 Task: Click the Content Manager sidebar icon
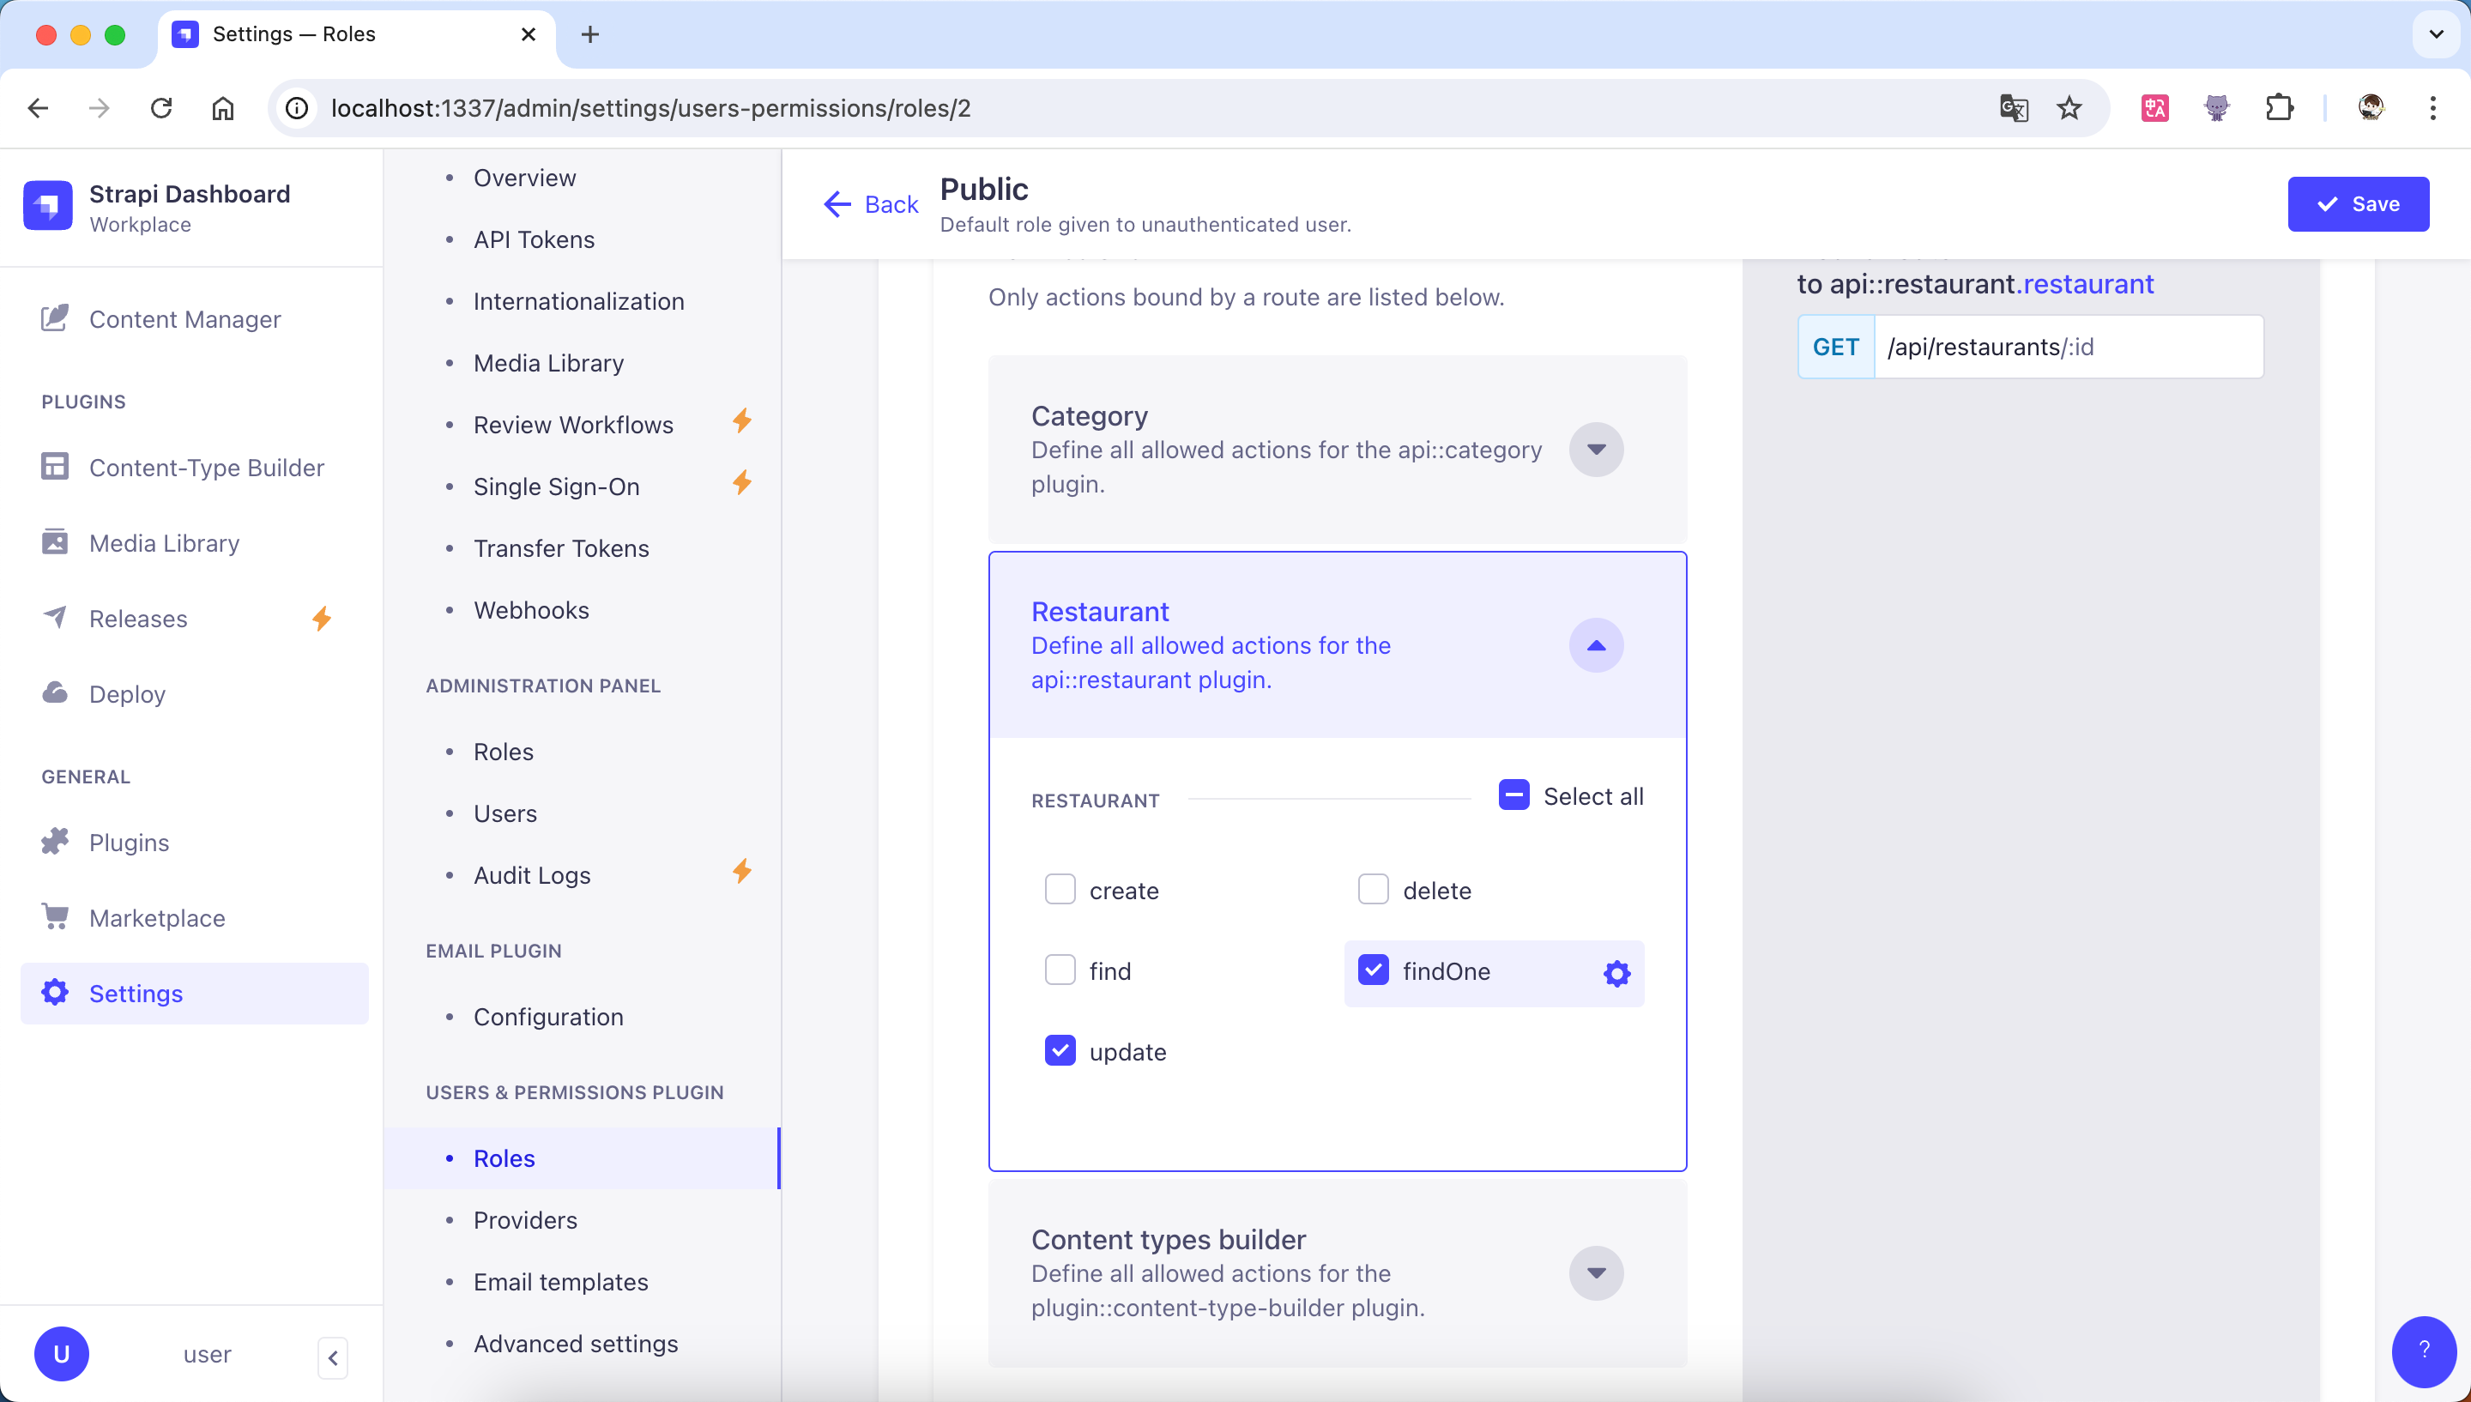(54, 319)
